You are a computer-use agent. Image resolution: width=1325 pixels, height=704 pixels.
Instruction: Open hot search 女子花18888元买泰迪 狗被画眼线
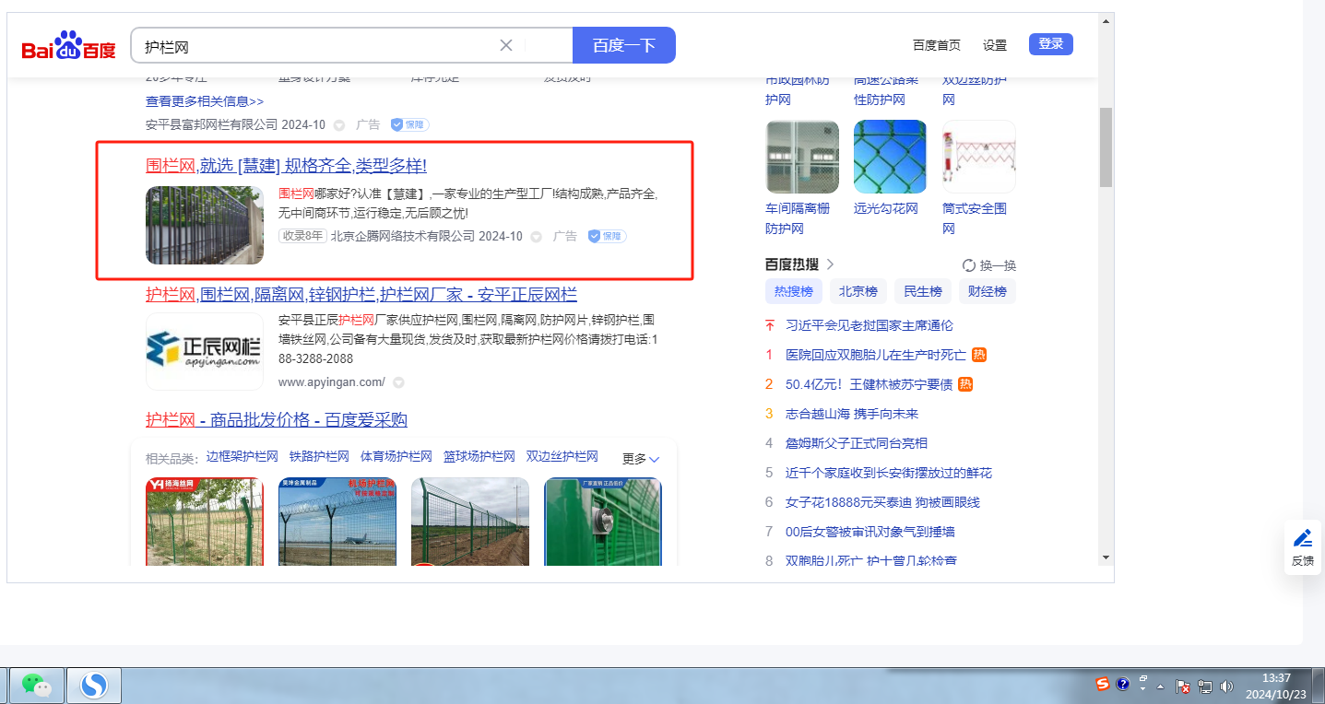point(882,502)
